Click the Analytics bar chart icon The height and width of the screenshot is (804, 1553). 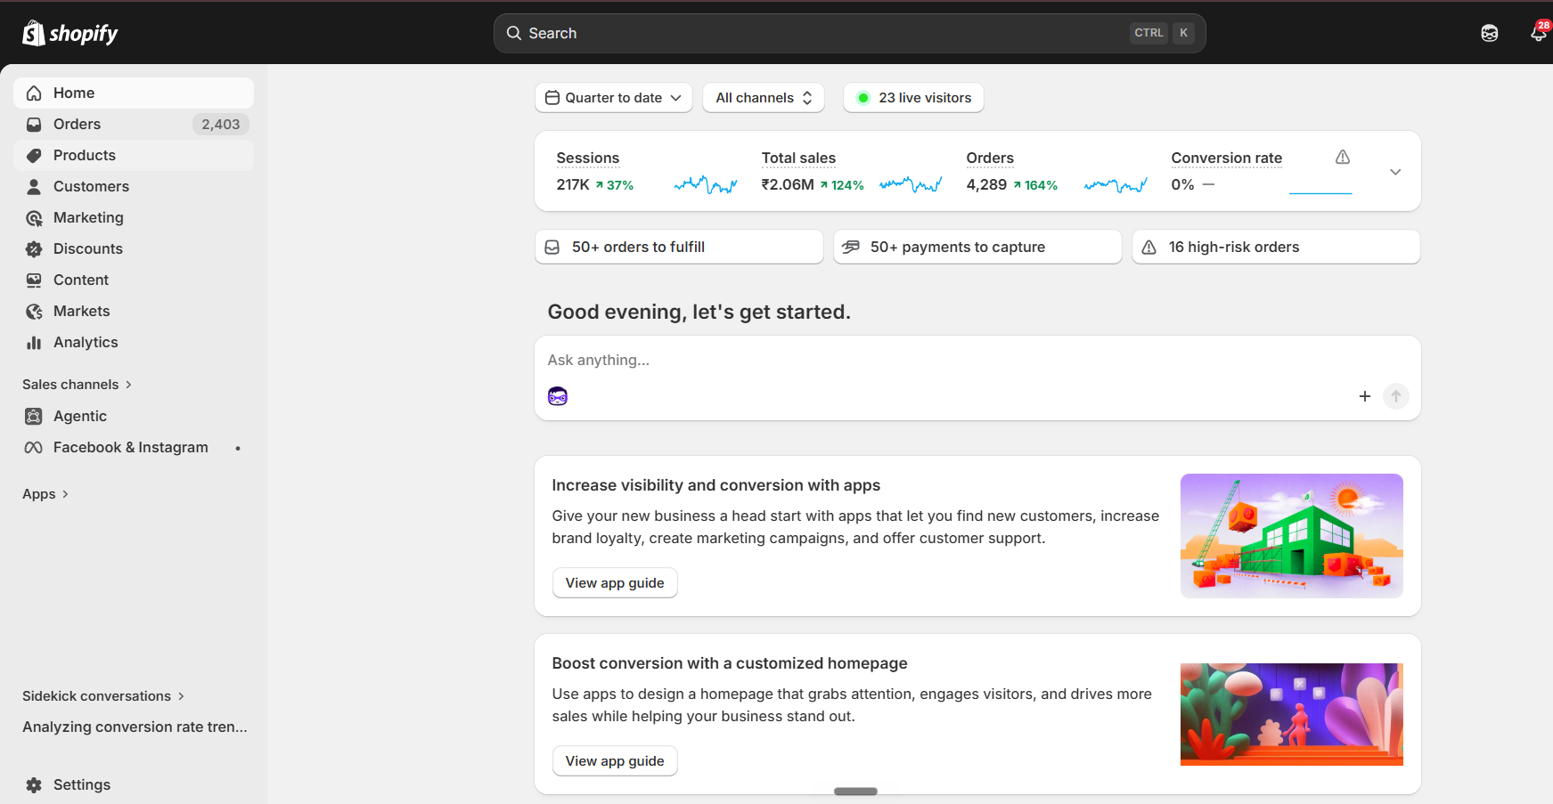click(x=34, y=342)
